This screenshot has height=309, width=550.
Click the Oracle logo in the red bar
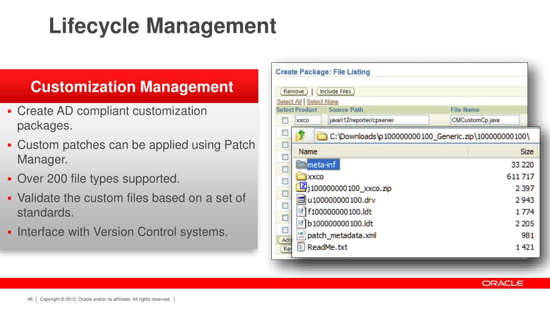pyautogui.click(x=502, y=283)
